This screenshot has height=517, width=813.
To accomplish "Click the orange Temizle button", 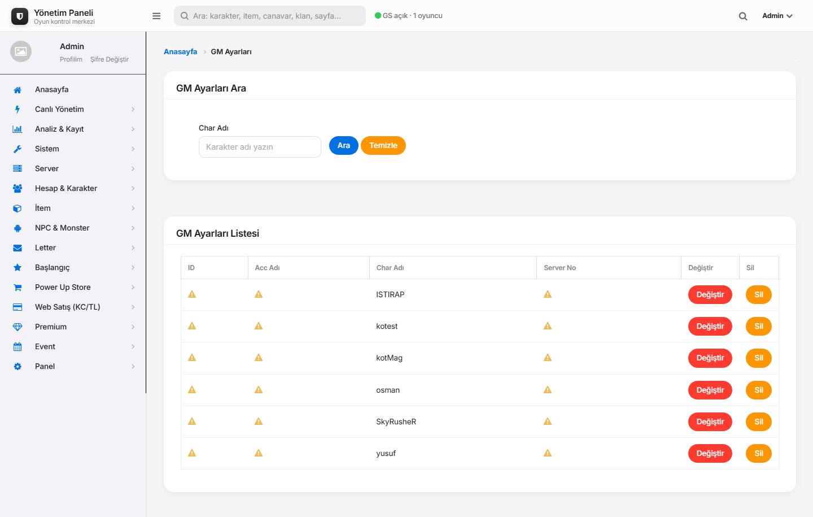I will tap(383, 145).
